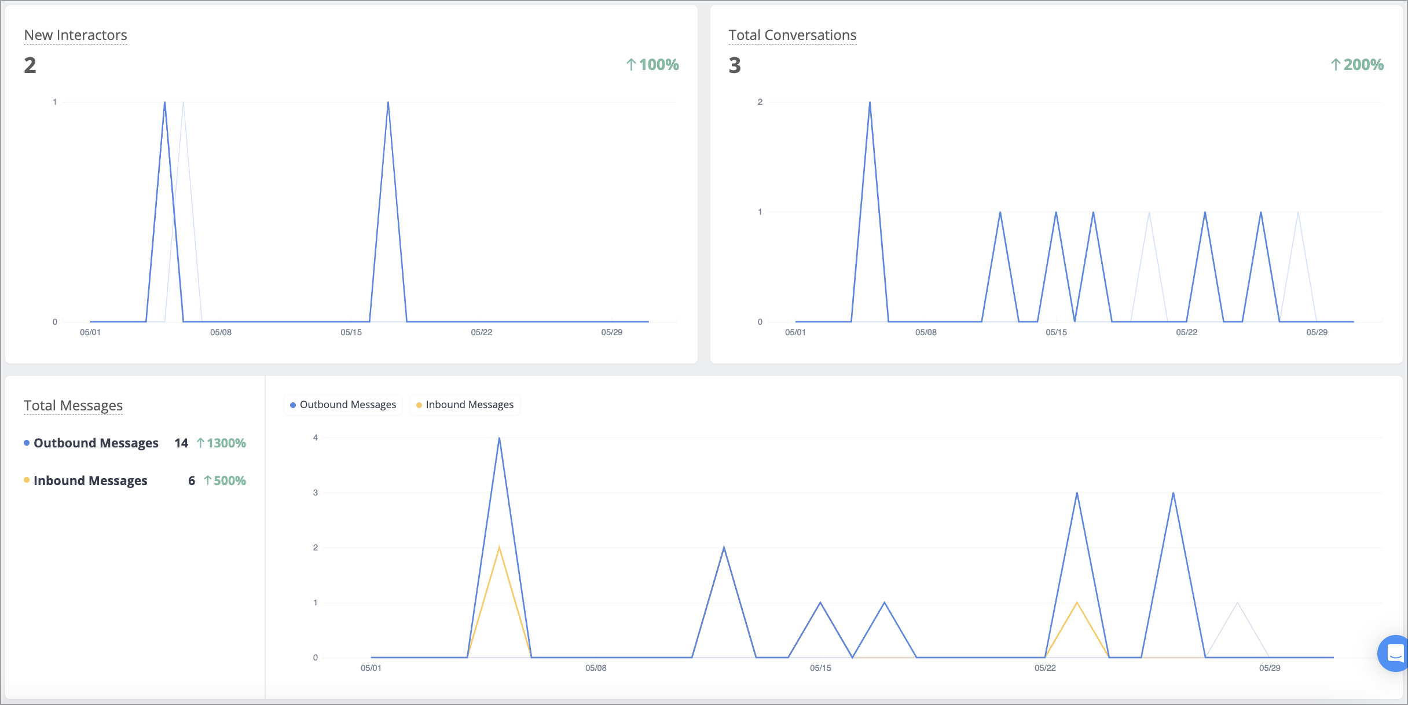Click the Total Messages title
This screenshot has width=1408, height=705.
73,406
